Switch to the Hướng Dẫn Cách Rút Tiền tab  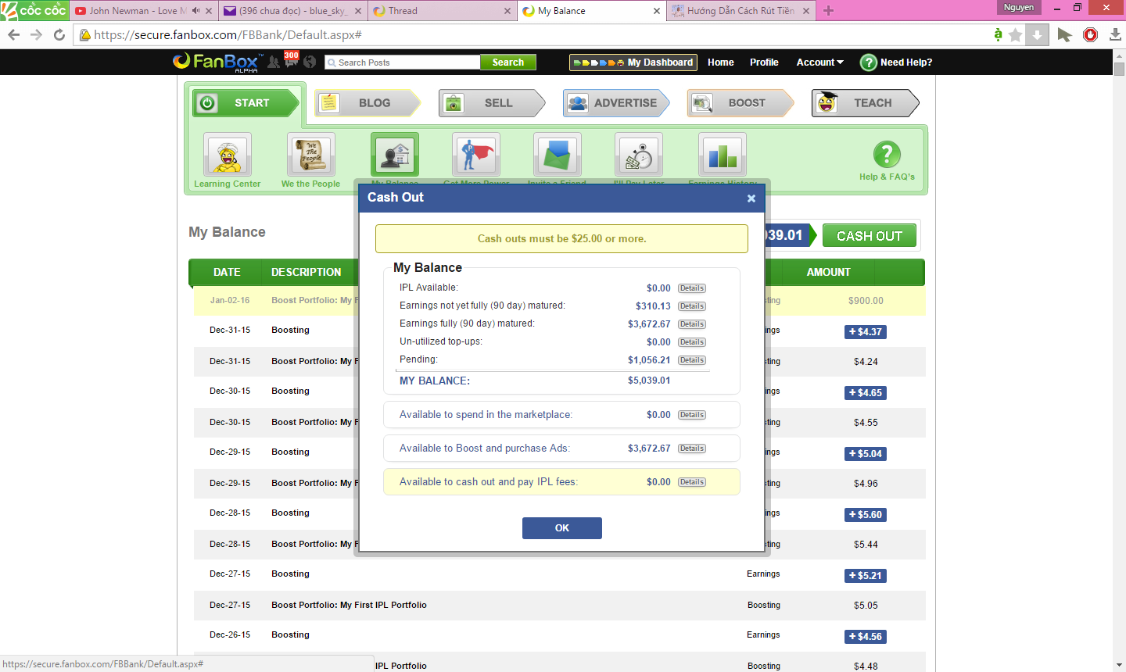[x=741, y=11]
